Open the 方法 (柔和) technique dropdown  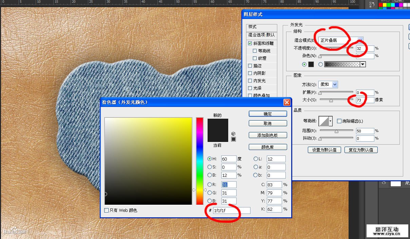pos(335,85)
